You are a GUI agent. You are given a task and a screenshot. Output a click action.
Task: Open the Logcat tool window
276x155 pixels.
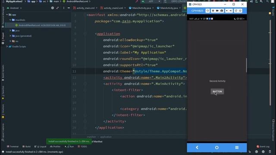tap(40, 146)
